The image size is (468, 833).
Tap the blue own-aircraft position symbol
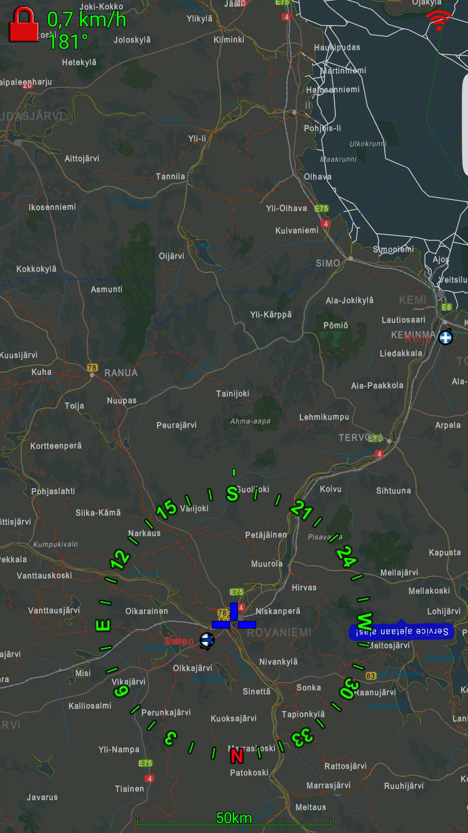pyautogui.click(x=234, y=616)
